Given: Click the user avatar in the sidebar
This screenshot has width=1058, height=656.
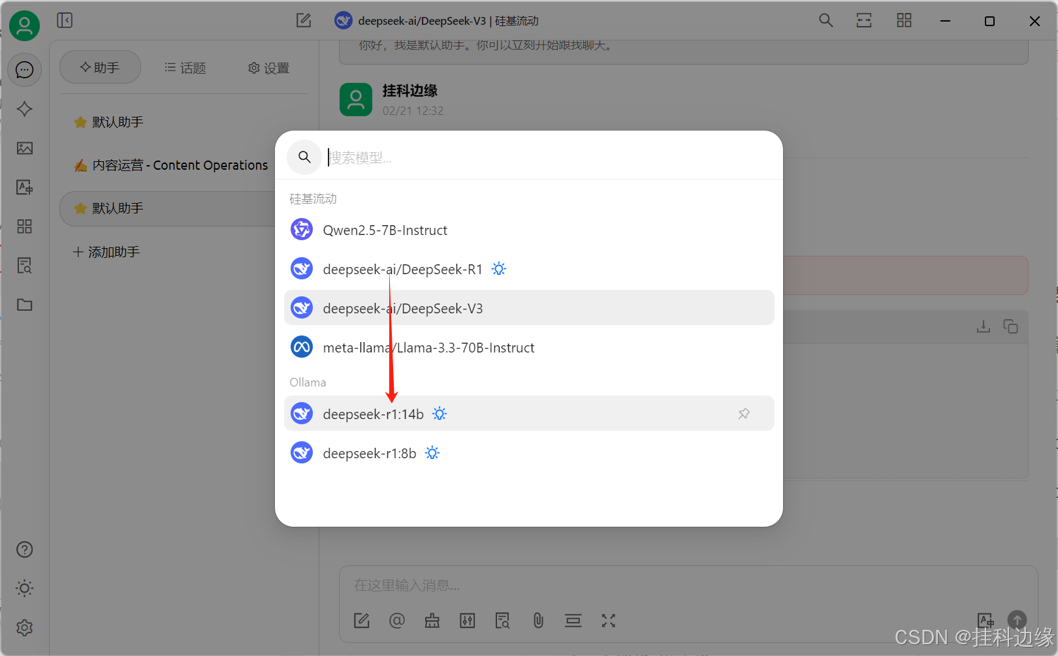Looking at the screenshot, I should pos(24,25).
